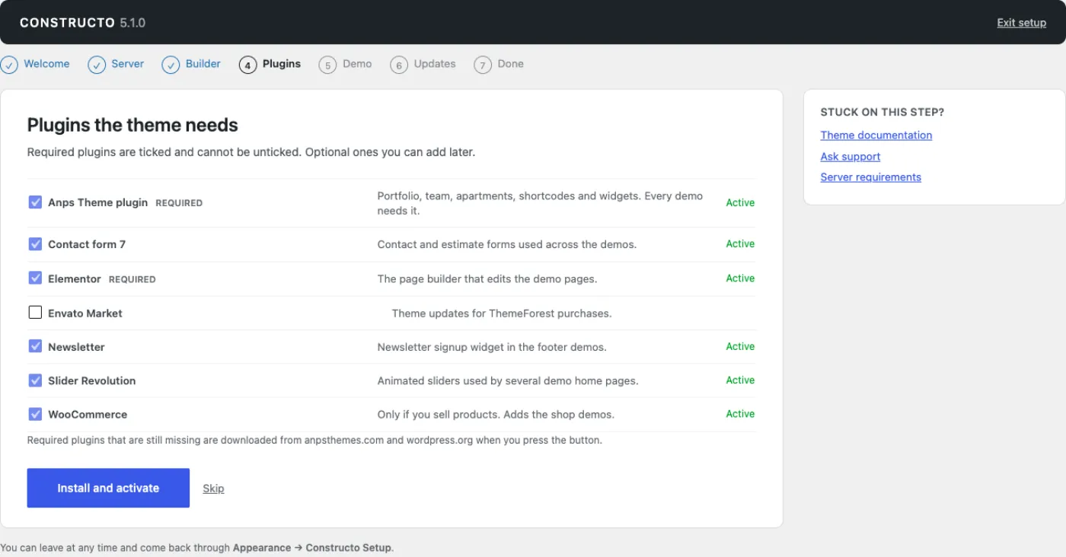Screen dimensions: 1066x557
Task: Click the Active status for Anps Theme plugin
Action: (x=740, y=202)
